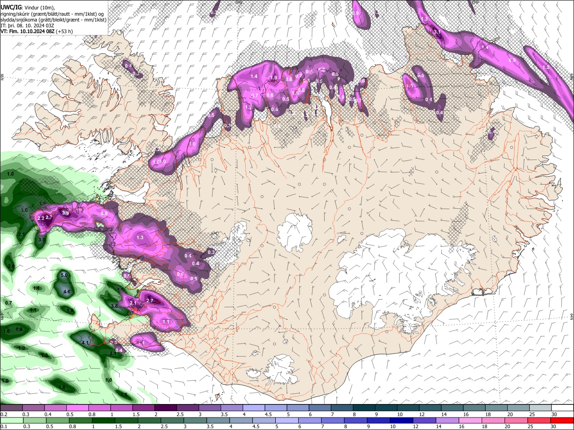The height and width of the screenshot is (430, 574).
Task: Click the 0.2 swatch in upper snow legend row
Action: click(11, 408)
